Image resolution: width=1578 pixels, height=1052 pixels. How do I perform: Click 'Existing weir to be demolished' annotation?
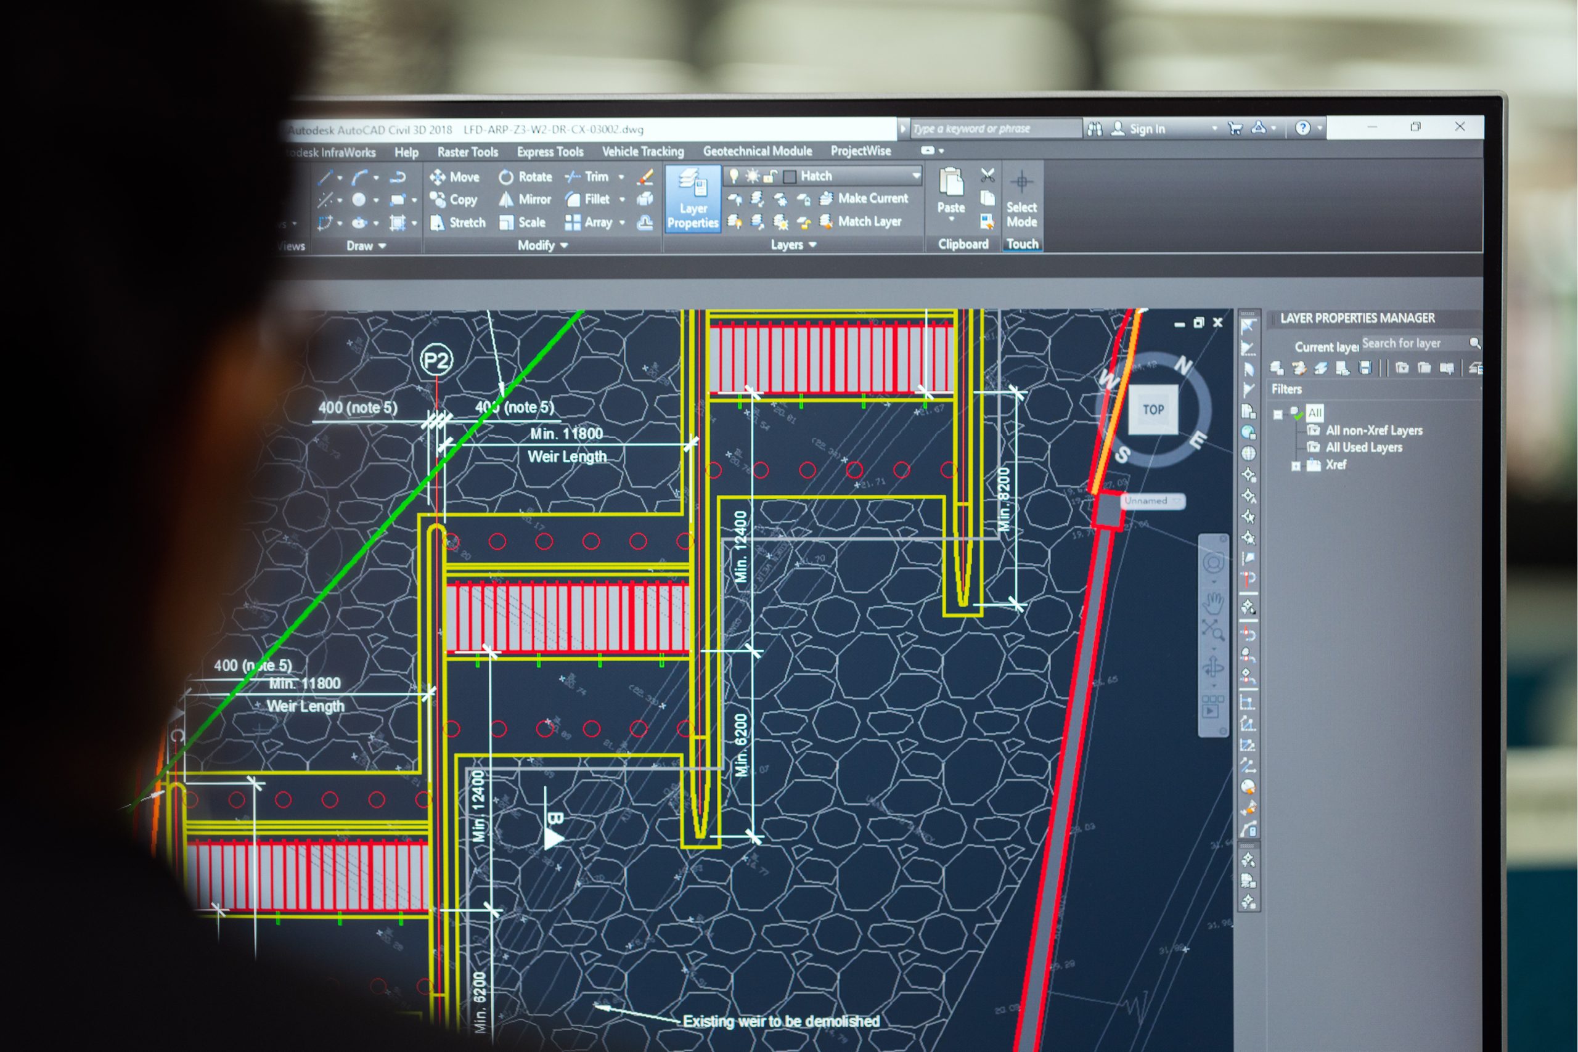click(781, 1021)
